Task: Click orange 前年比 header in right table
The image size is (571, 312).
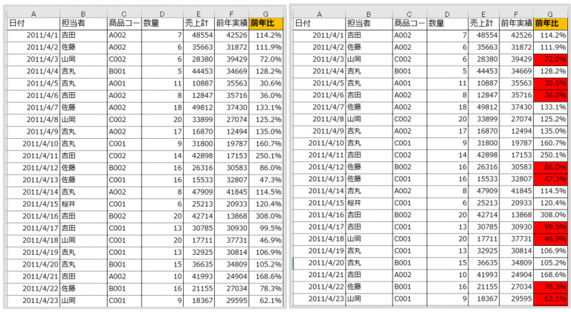Action: (x=550, y=23)
